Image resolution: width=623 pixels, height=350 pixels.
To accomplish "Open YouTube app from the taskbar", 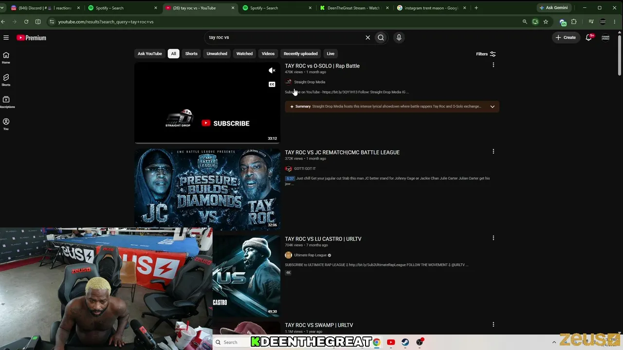I will pos(391,342).
